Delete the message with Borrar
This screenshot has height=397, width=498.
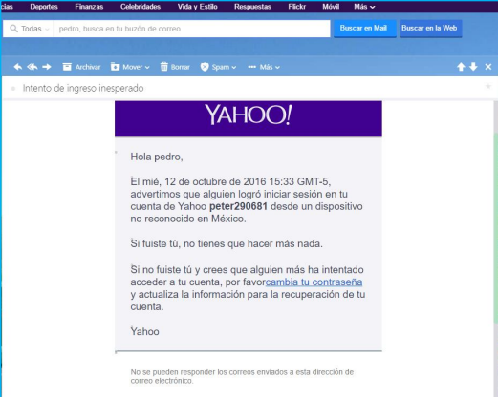(x=175, y=67)
